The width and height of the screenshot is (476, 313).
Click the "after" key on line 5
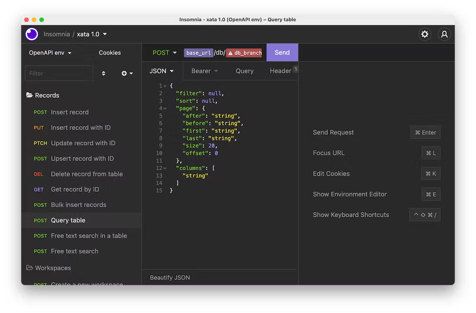(193, 116)
